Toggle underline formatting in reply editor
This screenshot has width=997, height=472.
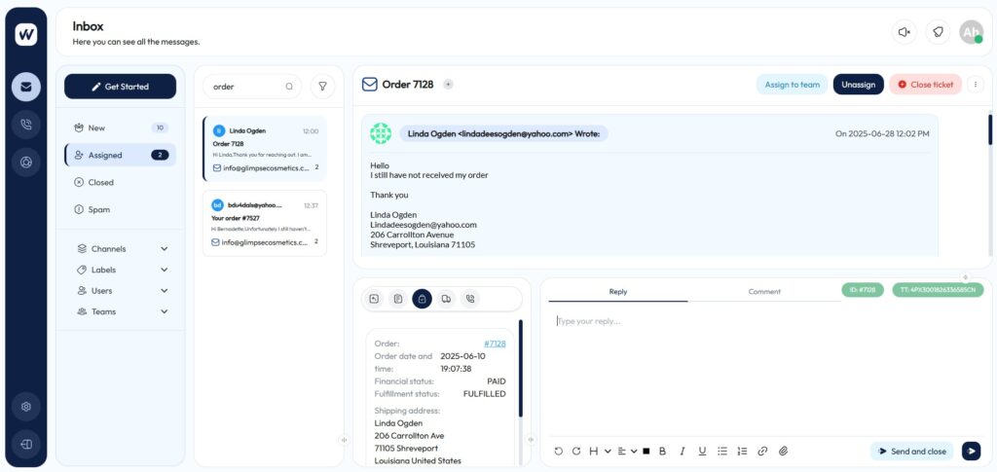[x=702, y=451]
